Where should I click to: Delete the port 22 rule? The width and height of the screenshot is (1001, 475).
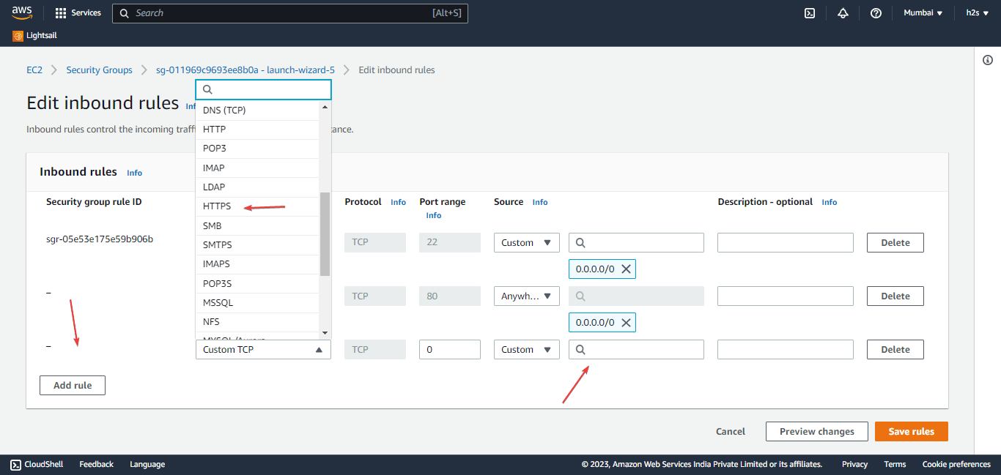point(895,243)
